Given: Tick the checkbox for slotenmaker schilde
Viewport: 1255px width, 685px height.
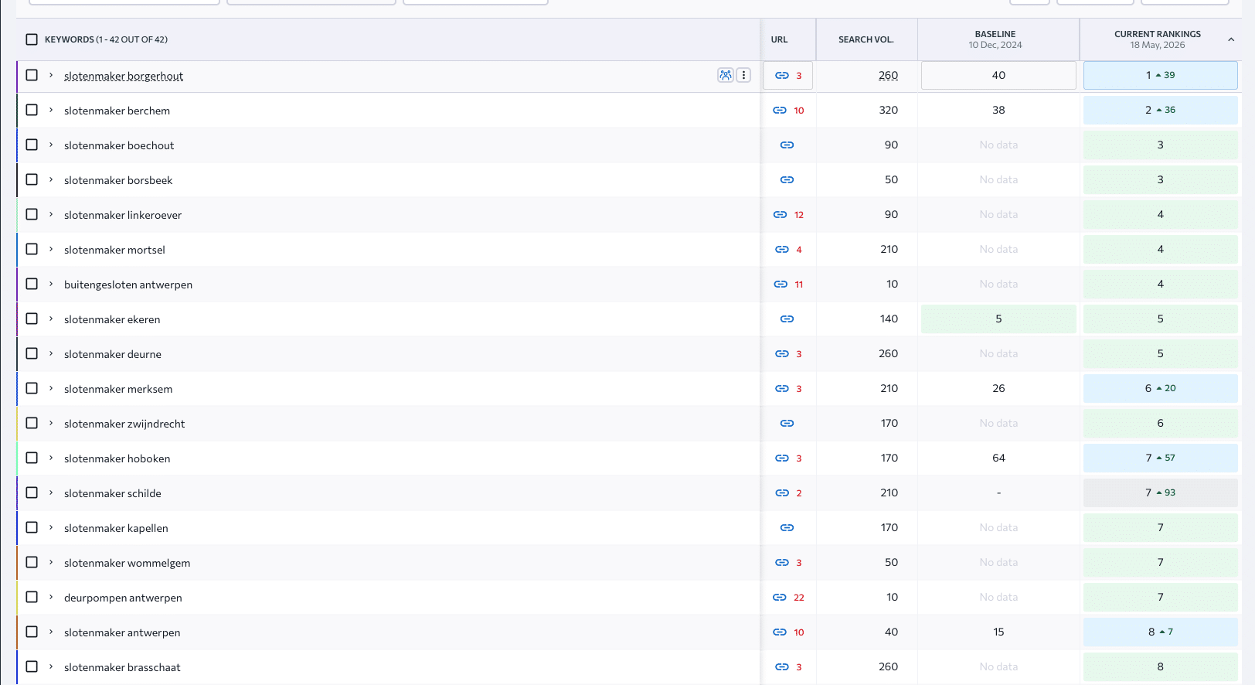Looking at the screenshot, I should [32, 492].
